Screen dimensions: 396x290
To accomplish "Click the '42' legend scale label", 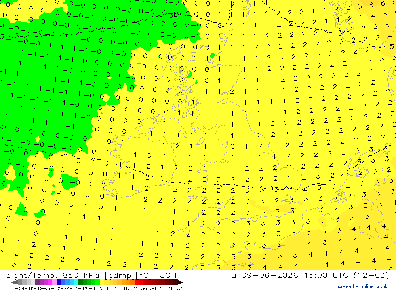I will [162, 288].
